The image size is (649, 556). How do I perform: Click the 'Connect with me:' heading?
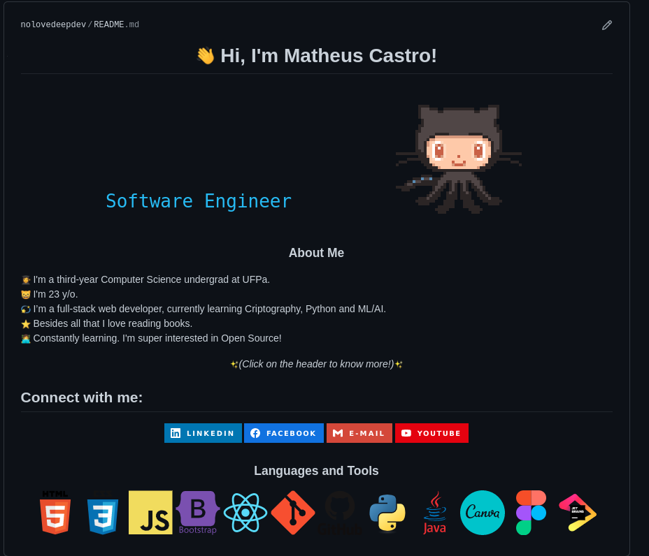[x=82, y=397]
